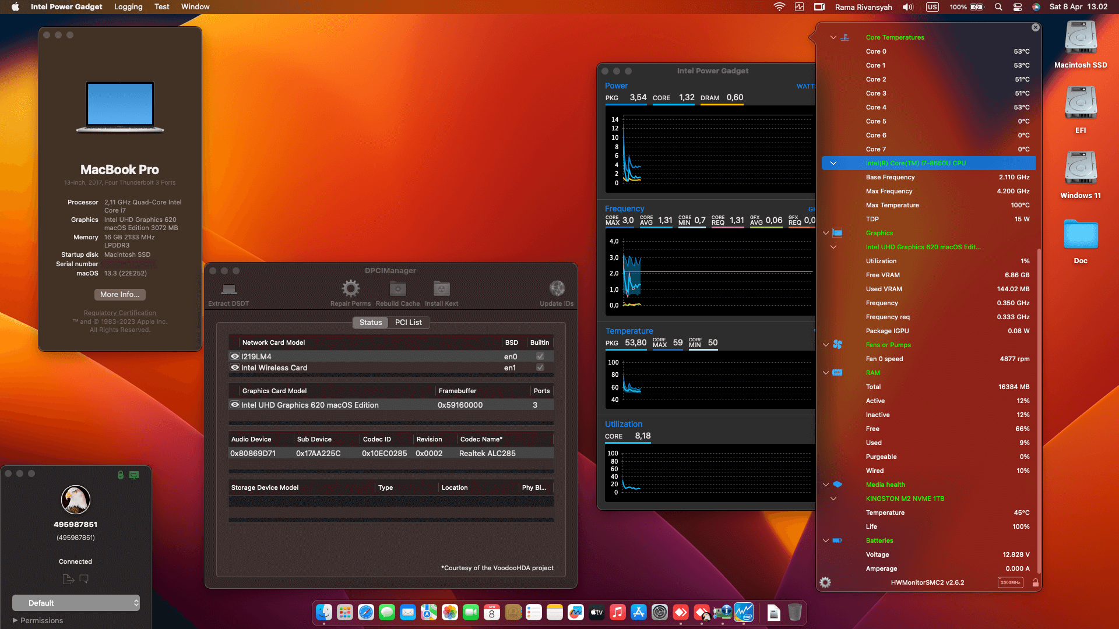Click the sound volume menu bar icon
1119x629 pixels.
908,7
